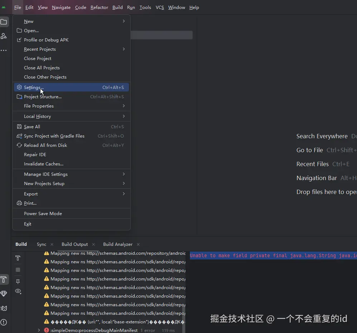Choose Repair IDE
Viewport: 357px width, 333px height.
[x=72, y=154]
